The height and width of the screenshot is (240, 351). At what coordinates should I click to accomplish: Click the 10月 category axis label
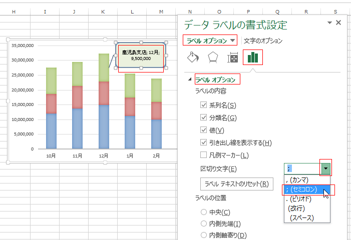point(51,156)
